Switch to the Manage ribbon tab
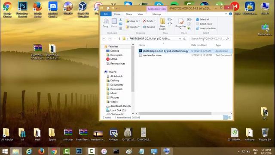Screen dimensions: 275x155 pos(156,14)
